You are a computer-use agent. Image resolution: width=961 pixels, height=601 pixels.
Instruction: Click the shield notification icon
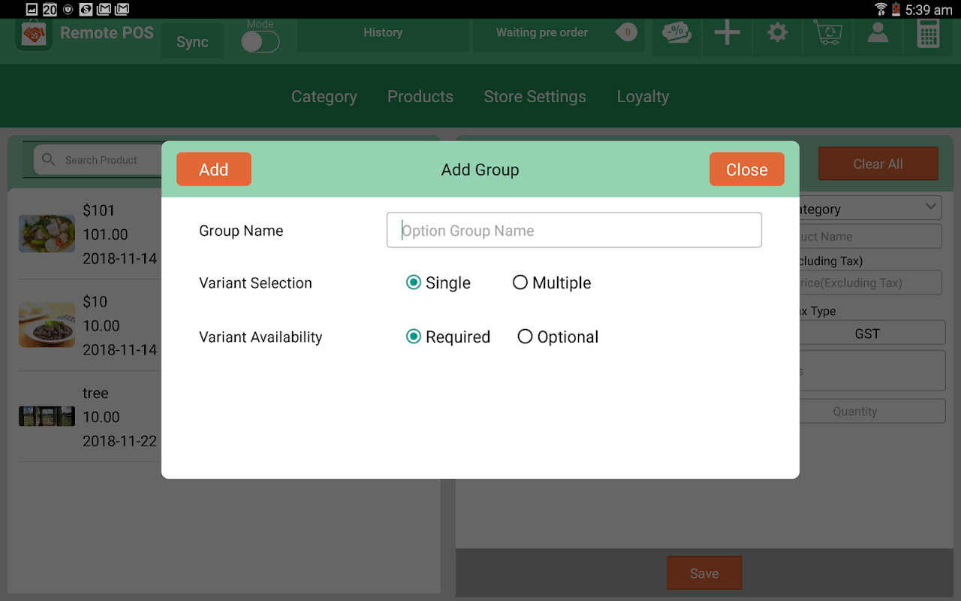coord(68,9)
